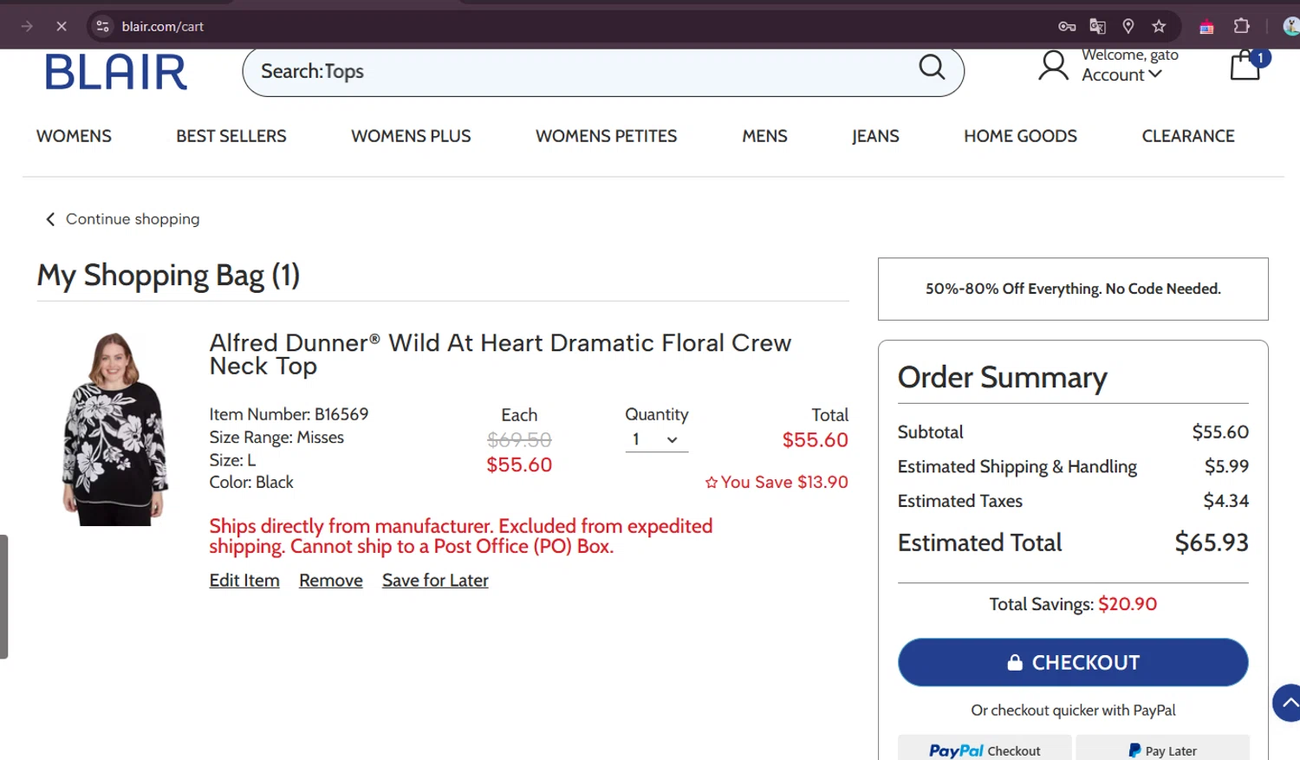Click the Welcome, gato greeting
Screen dimensions: 1300x760
[1130, 55]
